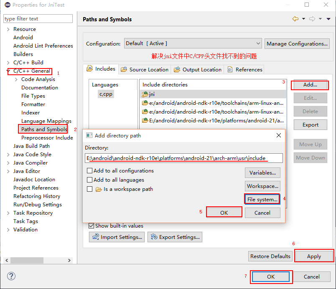Toggle Show built-in values checkbox
This screenshot has height=289, width=336.
pos(91,226)
